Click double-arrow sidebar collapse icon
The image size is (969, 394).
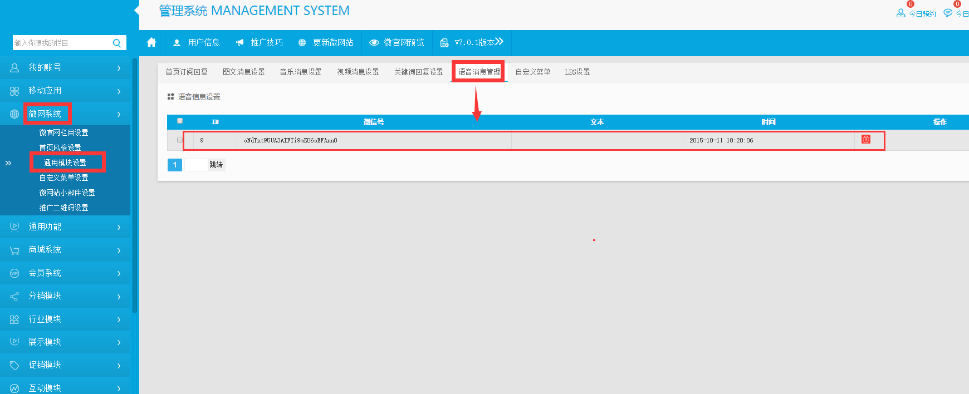[8, 163]
